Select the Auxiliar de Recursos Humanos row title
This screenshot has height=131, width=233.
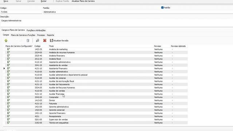[62, 88]
